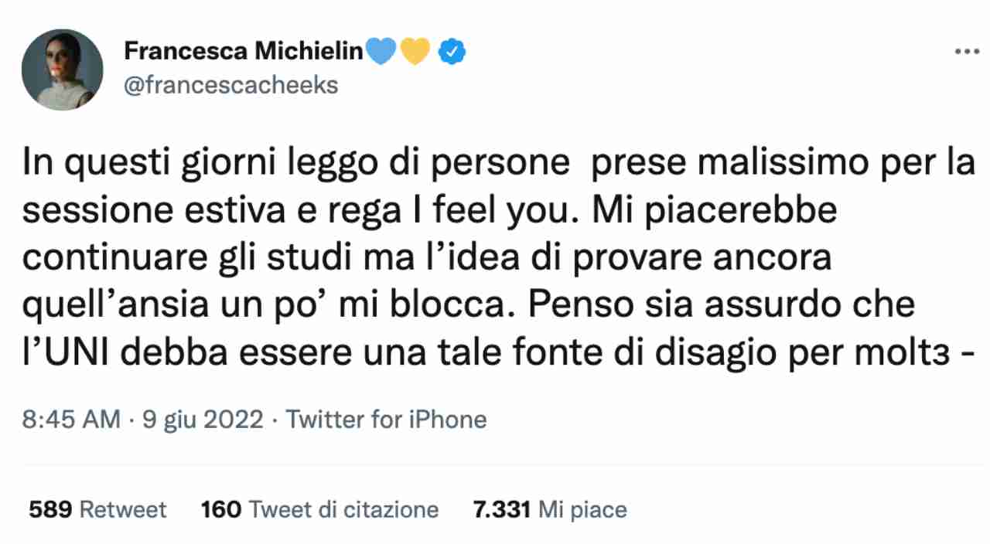Open the three-dot More options menu
Screen dimensions: 990x544
tap(967, 52)
